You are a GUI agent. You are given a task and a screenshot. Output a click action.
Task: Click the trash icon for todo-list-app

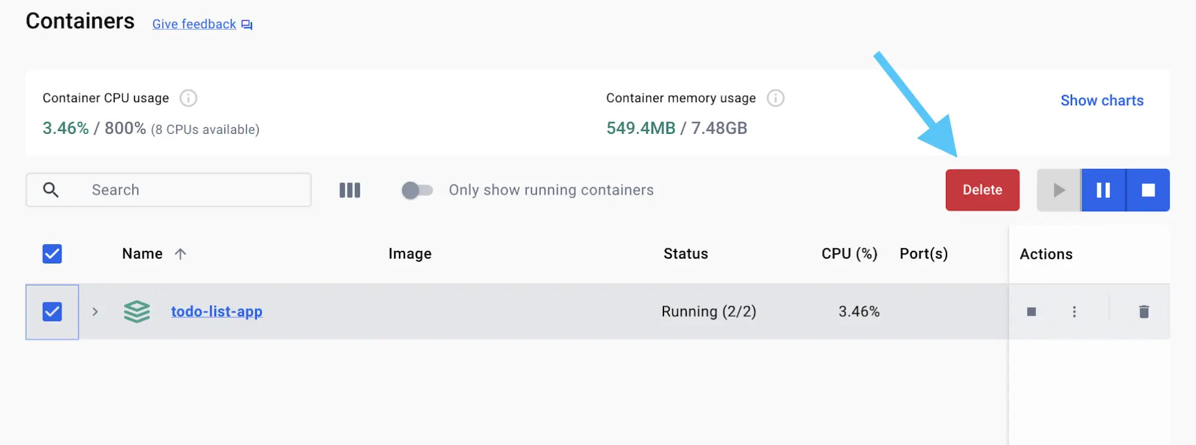click(x=1143, y=311)
